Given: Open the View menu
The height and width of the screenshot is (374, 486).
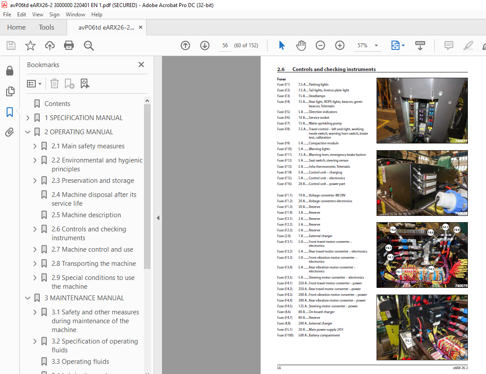Looking at the screenshot, I should click(x=38, y=15).
